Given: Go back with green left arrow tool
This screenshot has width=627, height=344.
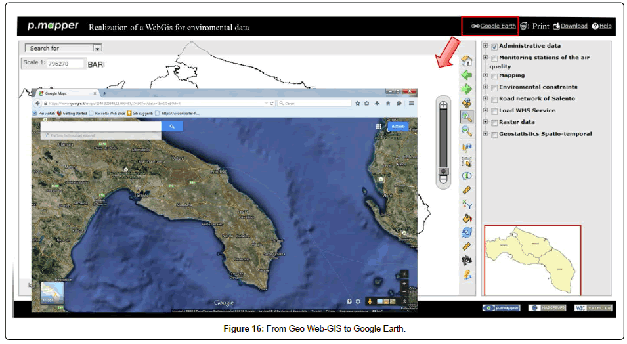Looking at the screenshot, I should coord(467,75).
